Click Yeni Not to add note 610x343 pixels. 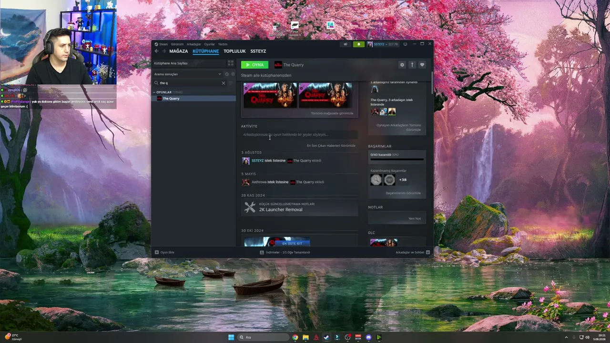[x=415, y=219]
